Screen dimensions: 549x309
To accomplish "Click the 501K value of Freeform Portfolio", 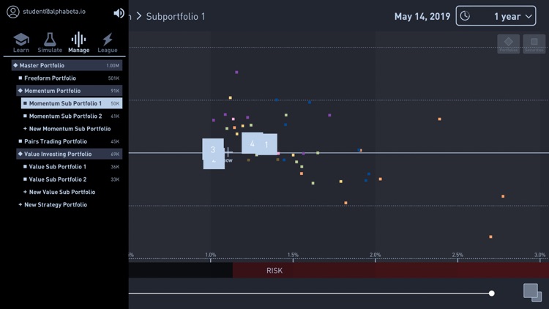I will (x=113, y=78).
